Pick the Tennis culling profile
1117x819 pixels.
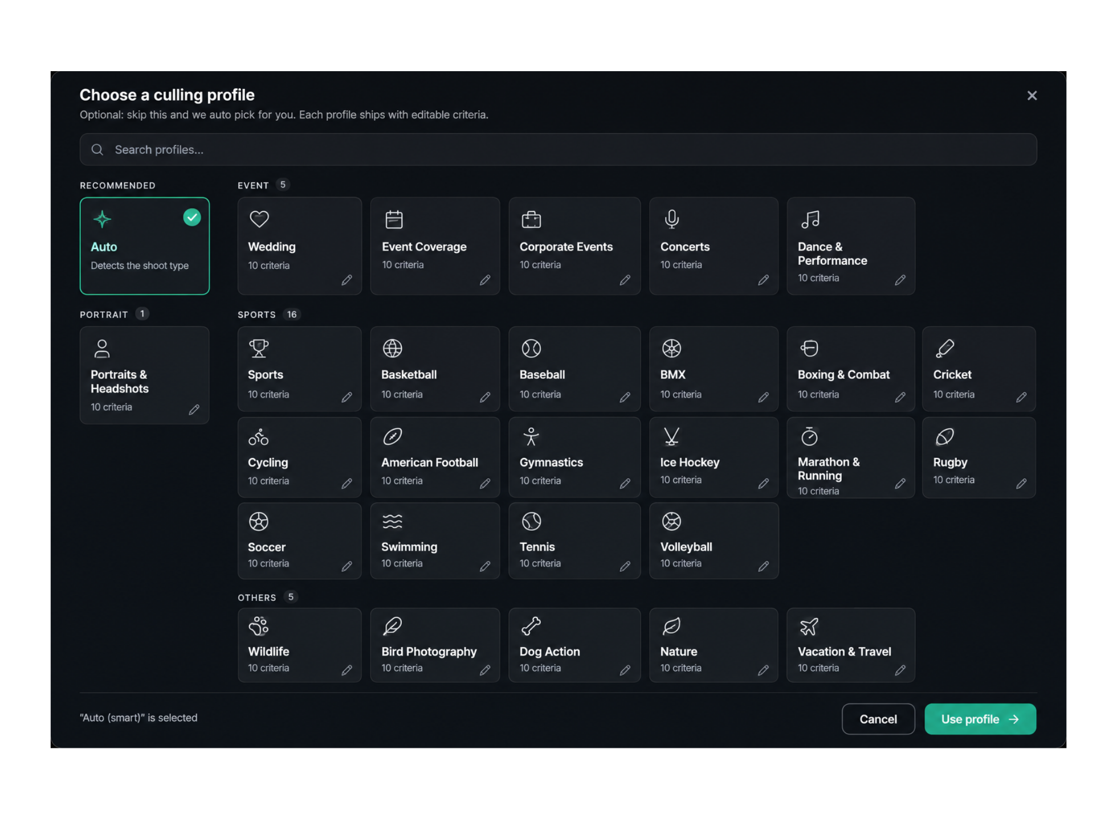pos(574,540)
